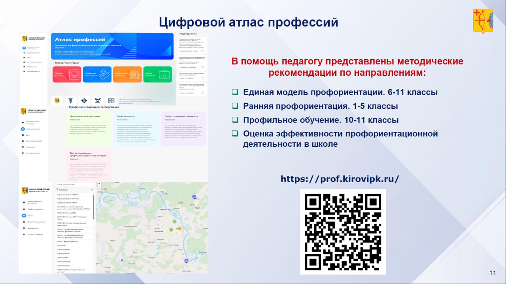
Task: Open the https://prof.kirovipk.ru/ link
Action: (x=340, y=179)
